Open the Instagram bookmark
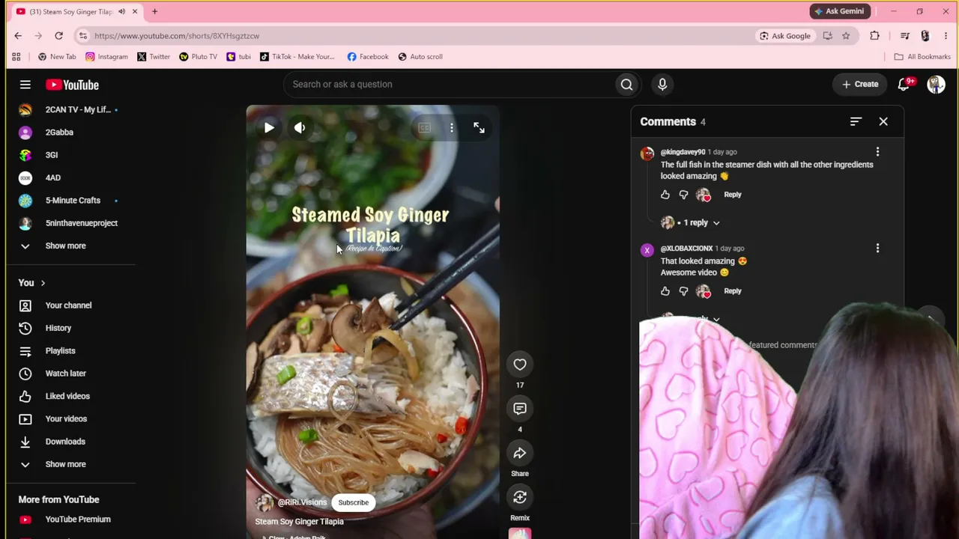Screen dimensions: 959x539 pos(106,57)
